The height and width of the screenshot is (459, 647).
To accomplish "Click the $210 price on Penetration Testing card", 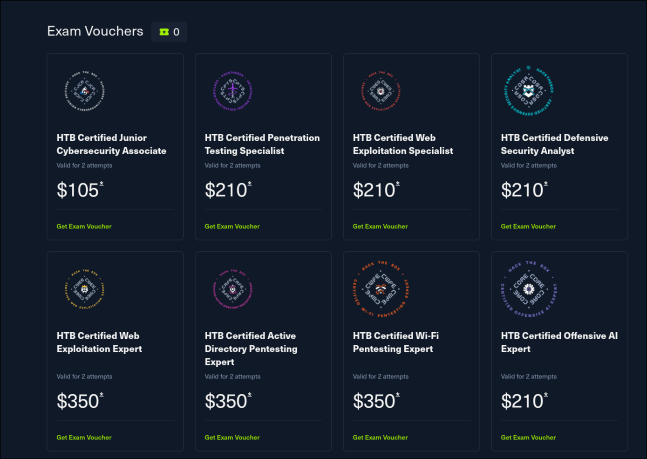I will coord(228,190).
